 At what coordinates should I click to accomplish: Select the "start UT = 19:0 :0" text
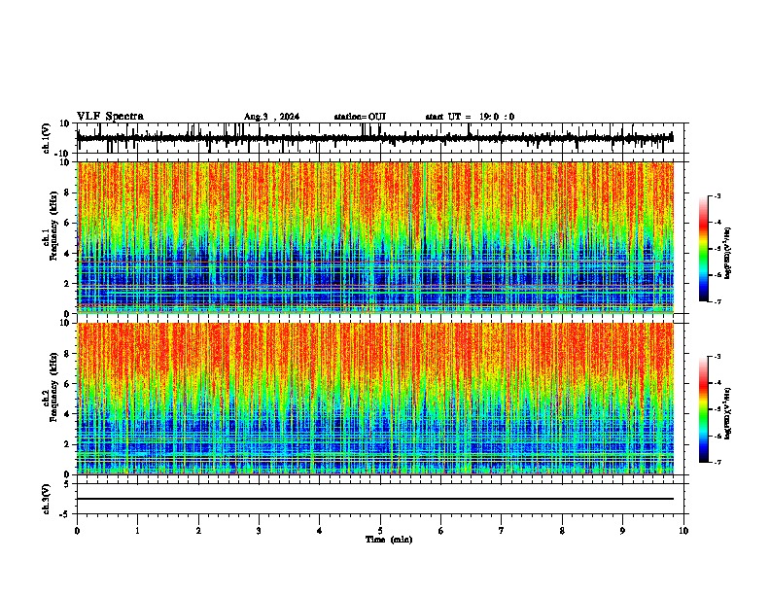click(470, 117)
